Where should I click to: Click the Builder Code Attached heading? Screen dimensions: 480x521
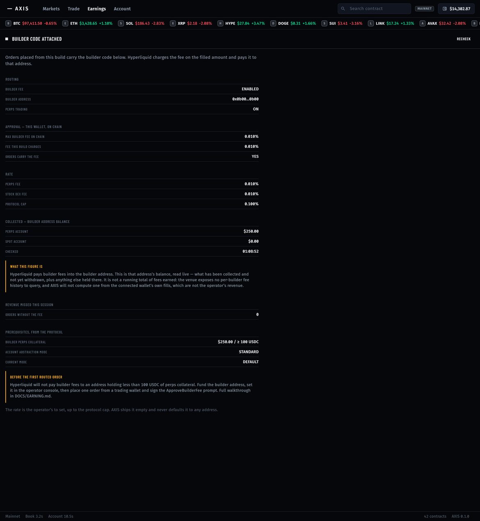click(x=37, y=39)
